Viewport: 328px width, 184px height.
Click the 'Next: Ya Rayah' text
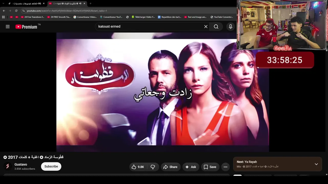247,162
